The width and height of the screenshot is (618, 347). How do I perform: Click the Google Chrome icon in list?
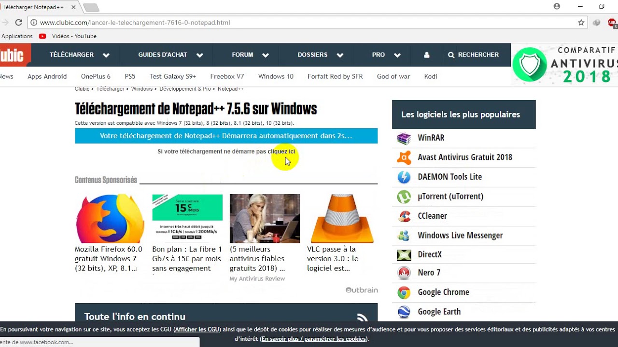click(404, 293)
